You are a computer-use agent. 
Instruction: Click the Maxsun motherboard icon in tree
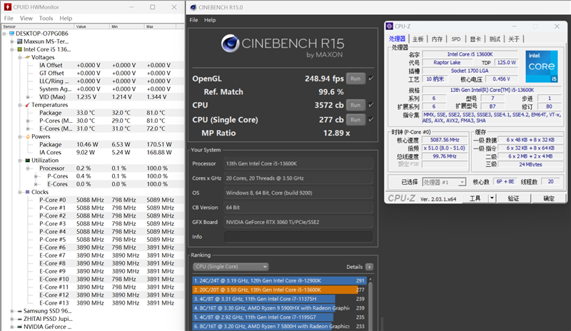(x=20, y=41)
